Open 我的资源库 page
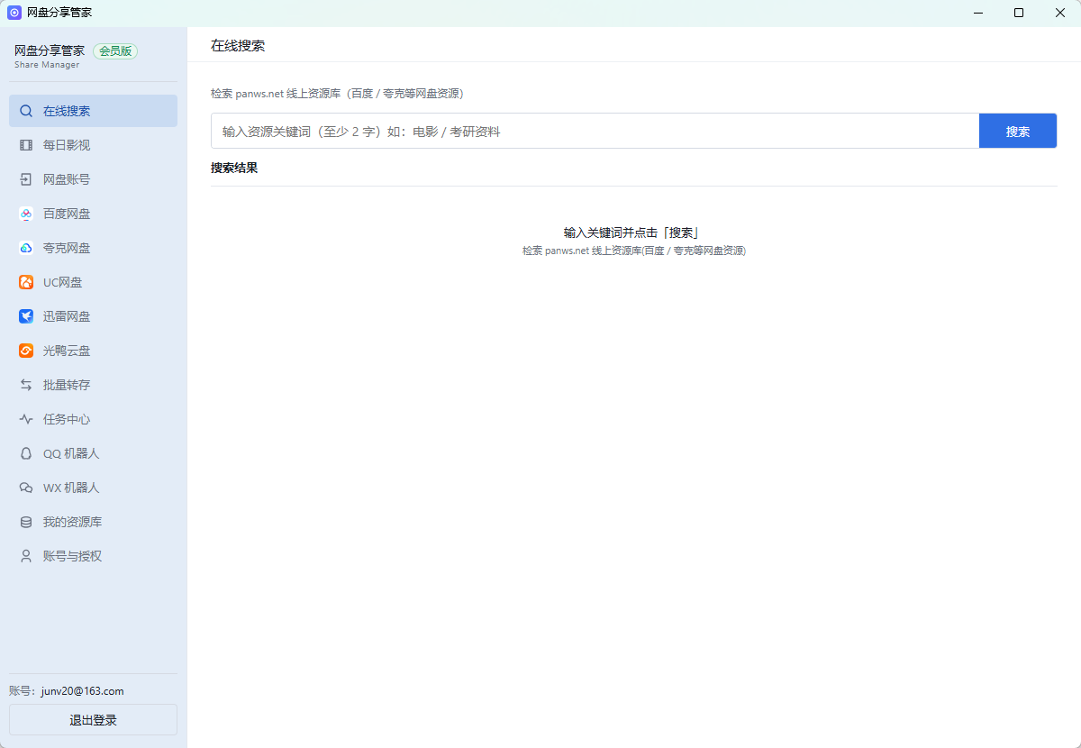1081x748 pixels. (94, 522)
